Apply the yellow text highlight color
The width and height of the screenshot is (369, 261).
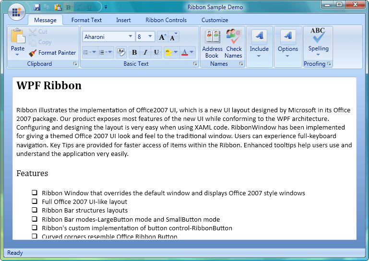168,52
